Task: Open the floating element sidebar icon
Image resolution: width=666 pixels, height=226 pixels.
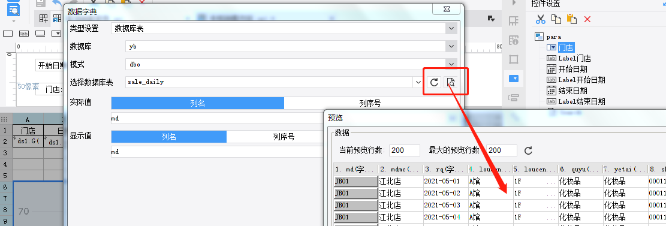Action: (514, 59)
